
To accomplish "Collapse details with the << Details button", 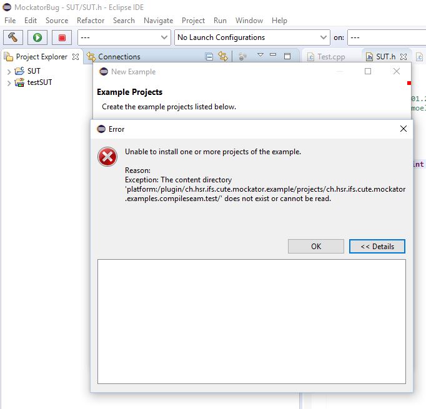I will (x=377, y=246).
